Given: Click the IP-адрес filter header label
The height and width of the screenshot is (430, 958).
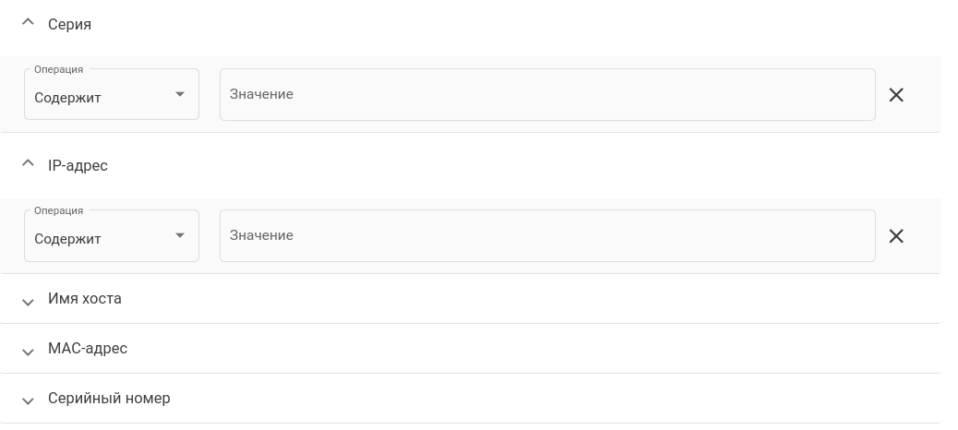Looking at the screenshot, I should click(x=78, y=166).
